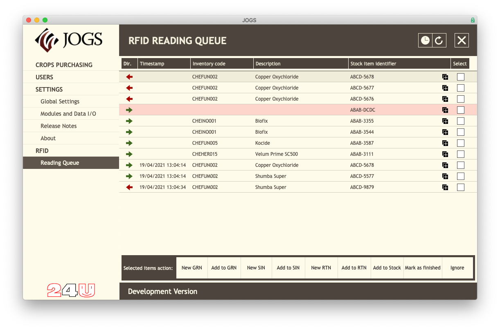Click the add icon on the Kocide row

[445, 143]
